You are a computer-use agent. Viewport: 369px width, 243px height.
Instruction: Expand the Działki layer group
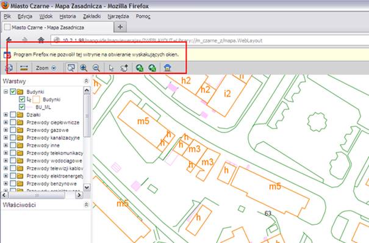click(5, 115)
